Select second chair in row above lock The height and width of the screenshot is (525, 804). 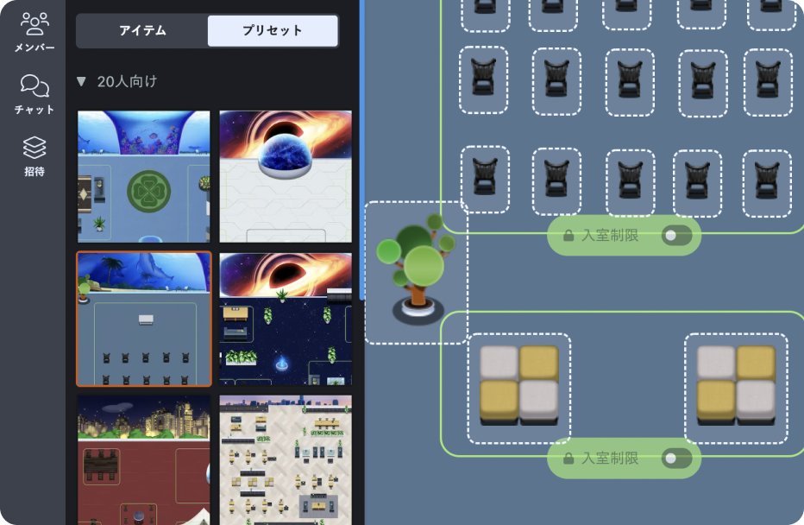pyautogui.click(x=556, y=181)
